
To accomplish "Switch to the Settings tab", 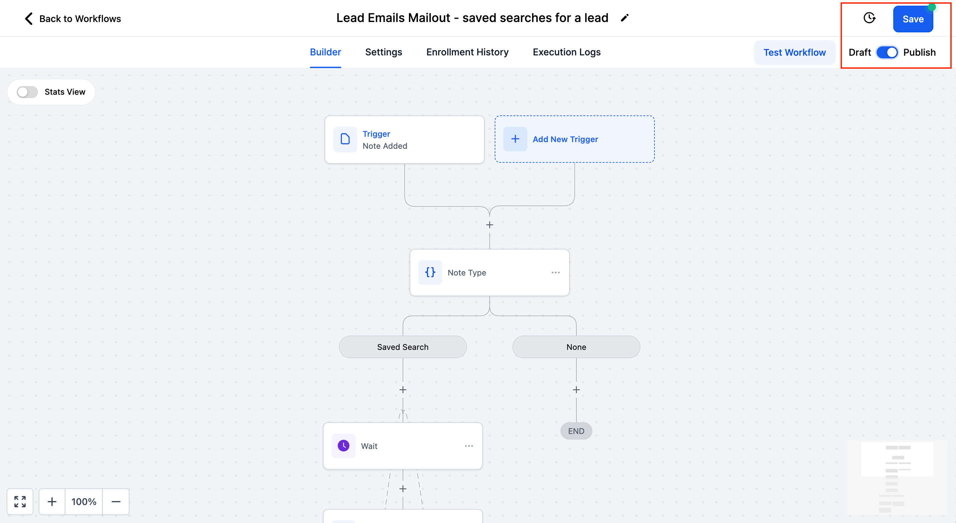I will [x=383, y=52].
